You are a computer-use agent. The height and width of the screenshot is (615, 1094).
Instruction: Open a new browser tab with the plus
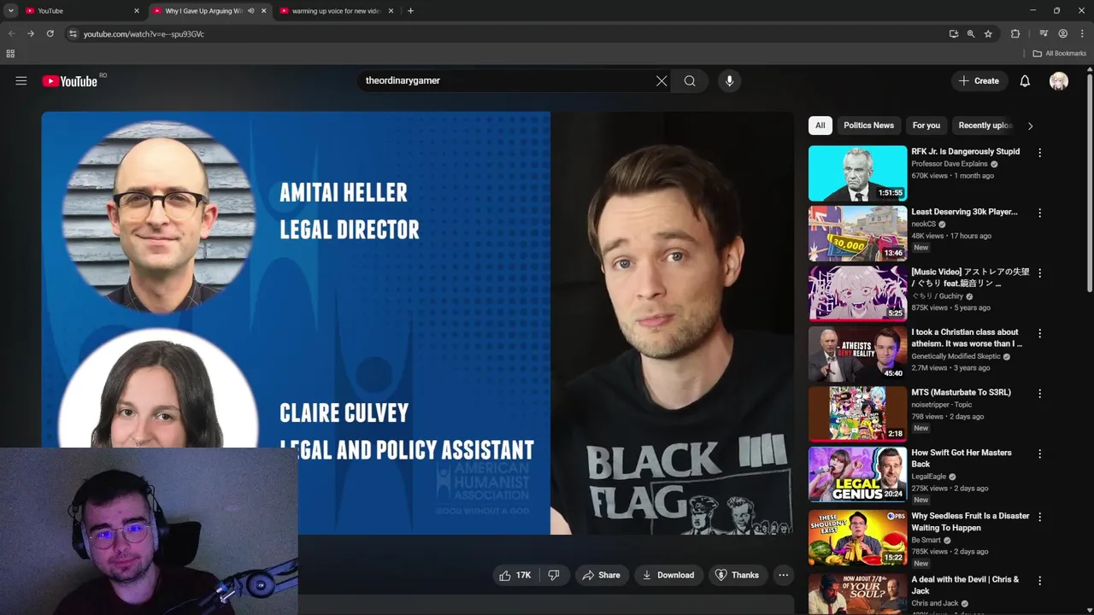(410, 11)
